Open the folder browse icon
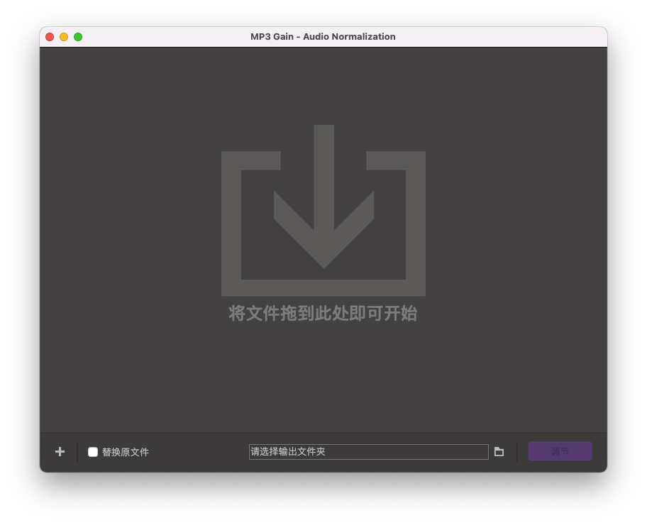The width and height of the screenshot is (647, 525). click(499, 451)
